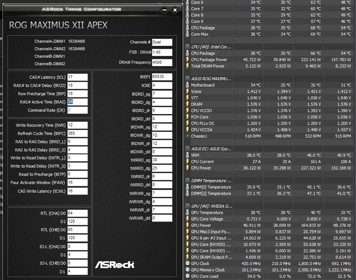The image size is (356, 280).
Task: Click the RAS# to CAS# Delay (tRCD) field
Action: pyautogui.click(x=77, y=85)
